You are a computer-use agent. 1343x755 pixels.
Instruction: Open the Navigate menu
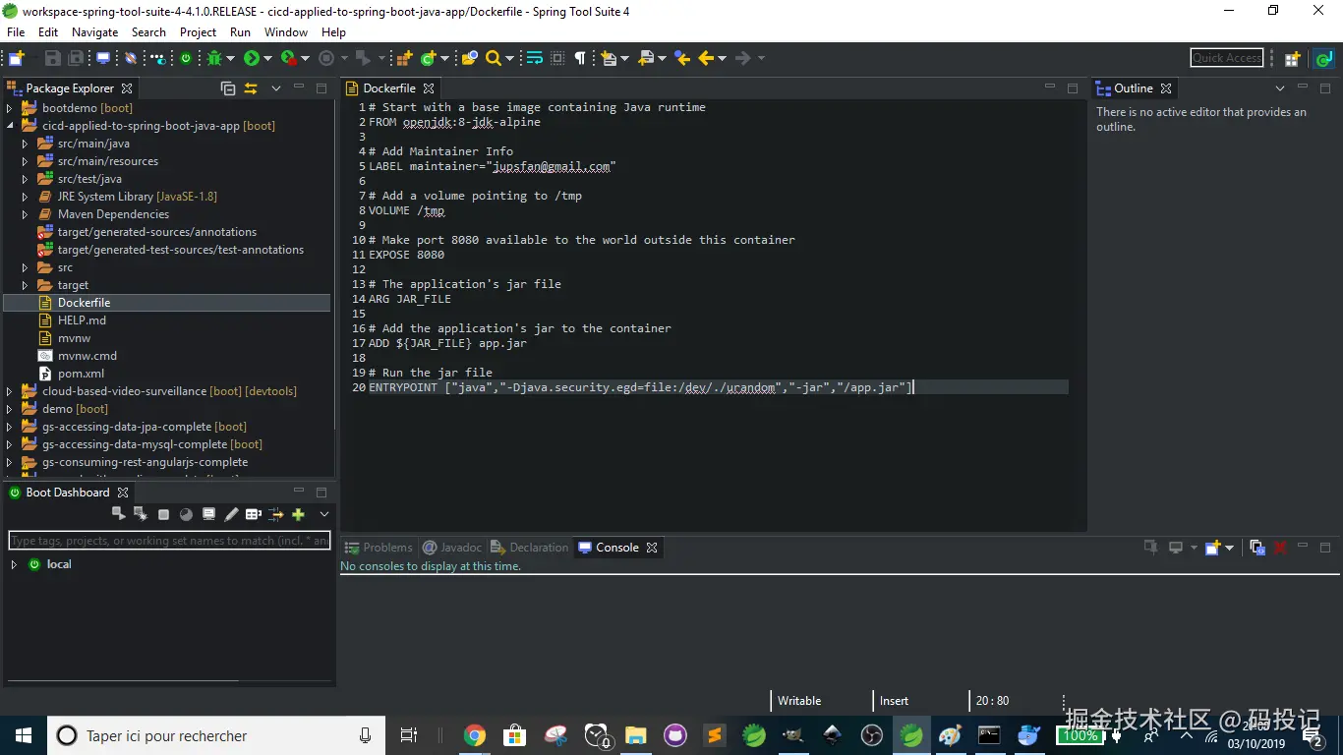coord(94,32)
